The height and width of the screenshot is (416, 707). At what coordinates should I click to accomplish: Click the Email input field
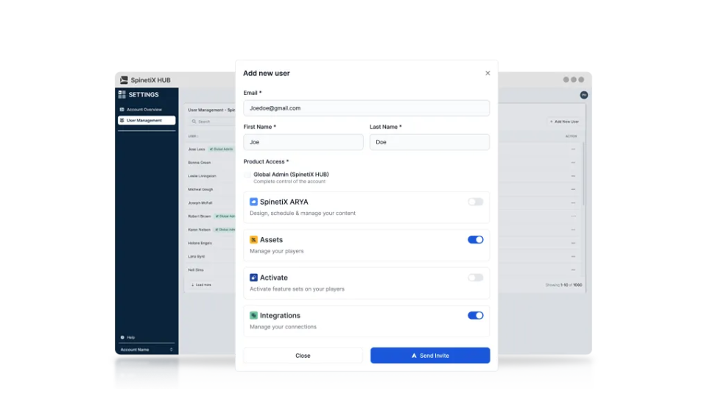coord(367,108)
